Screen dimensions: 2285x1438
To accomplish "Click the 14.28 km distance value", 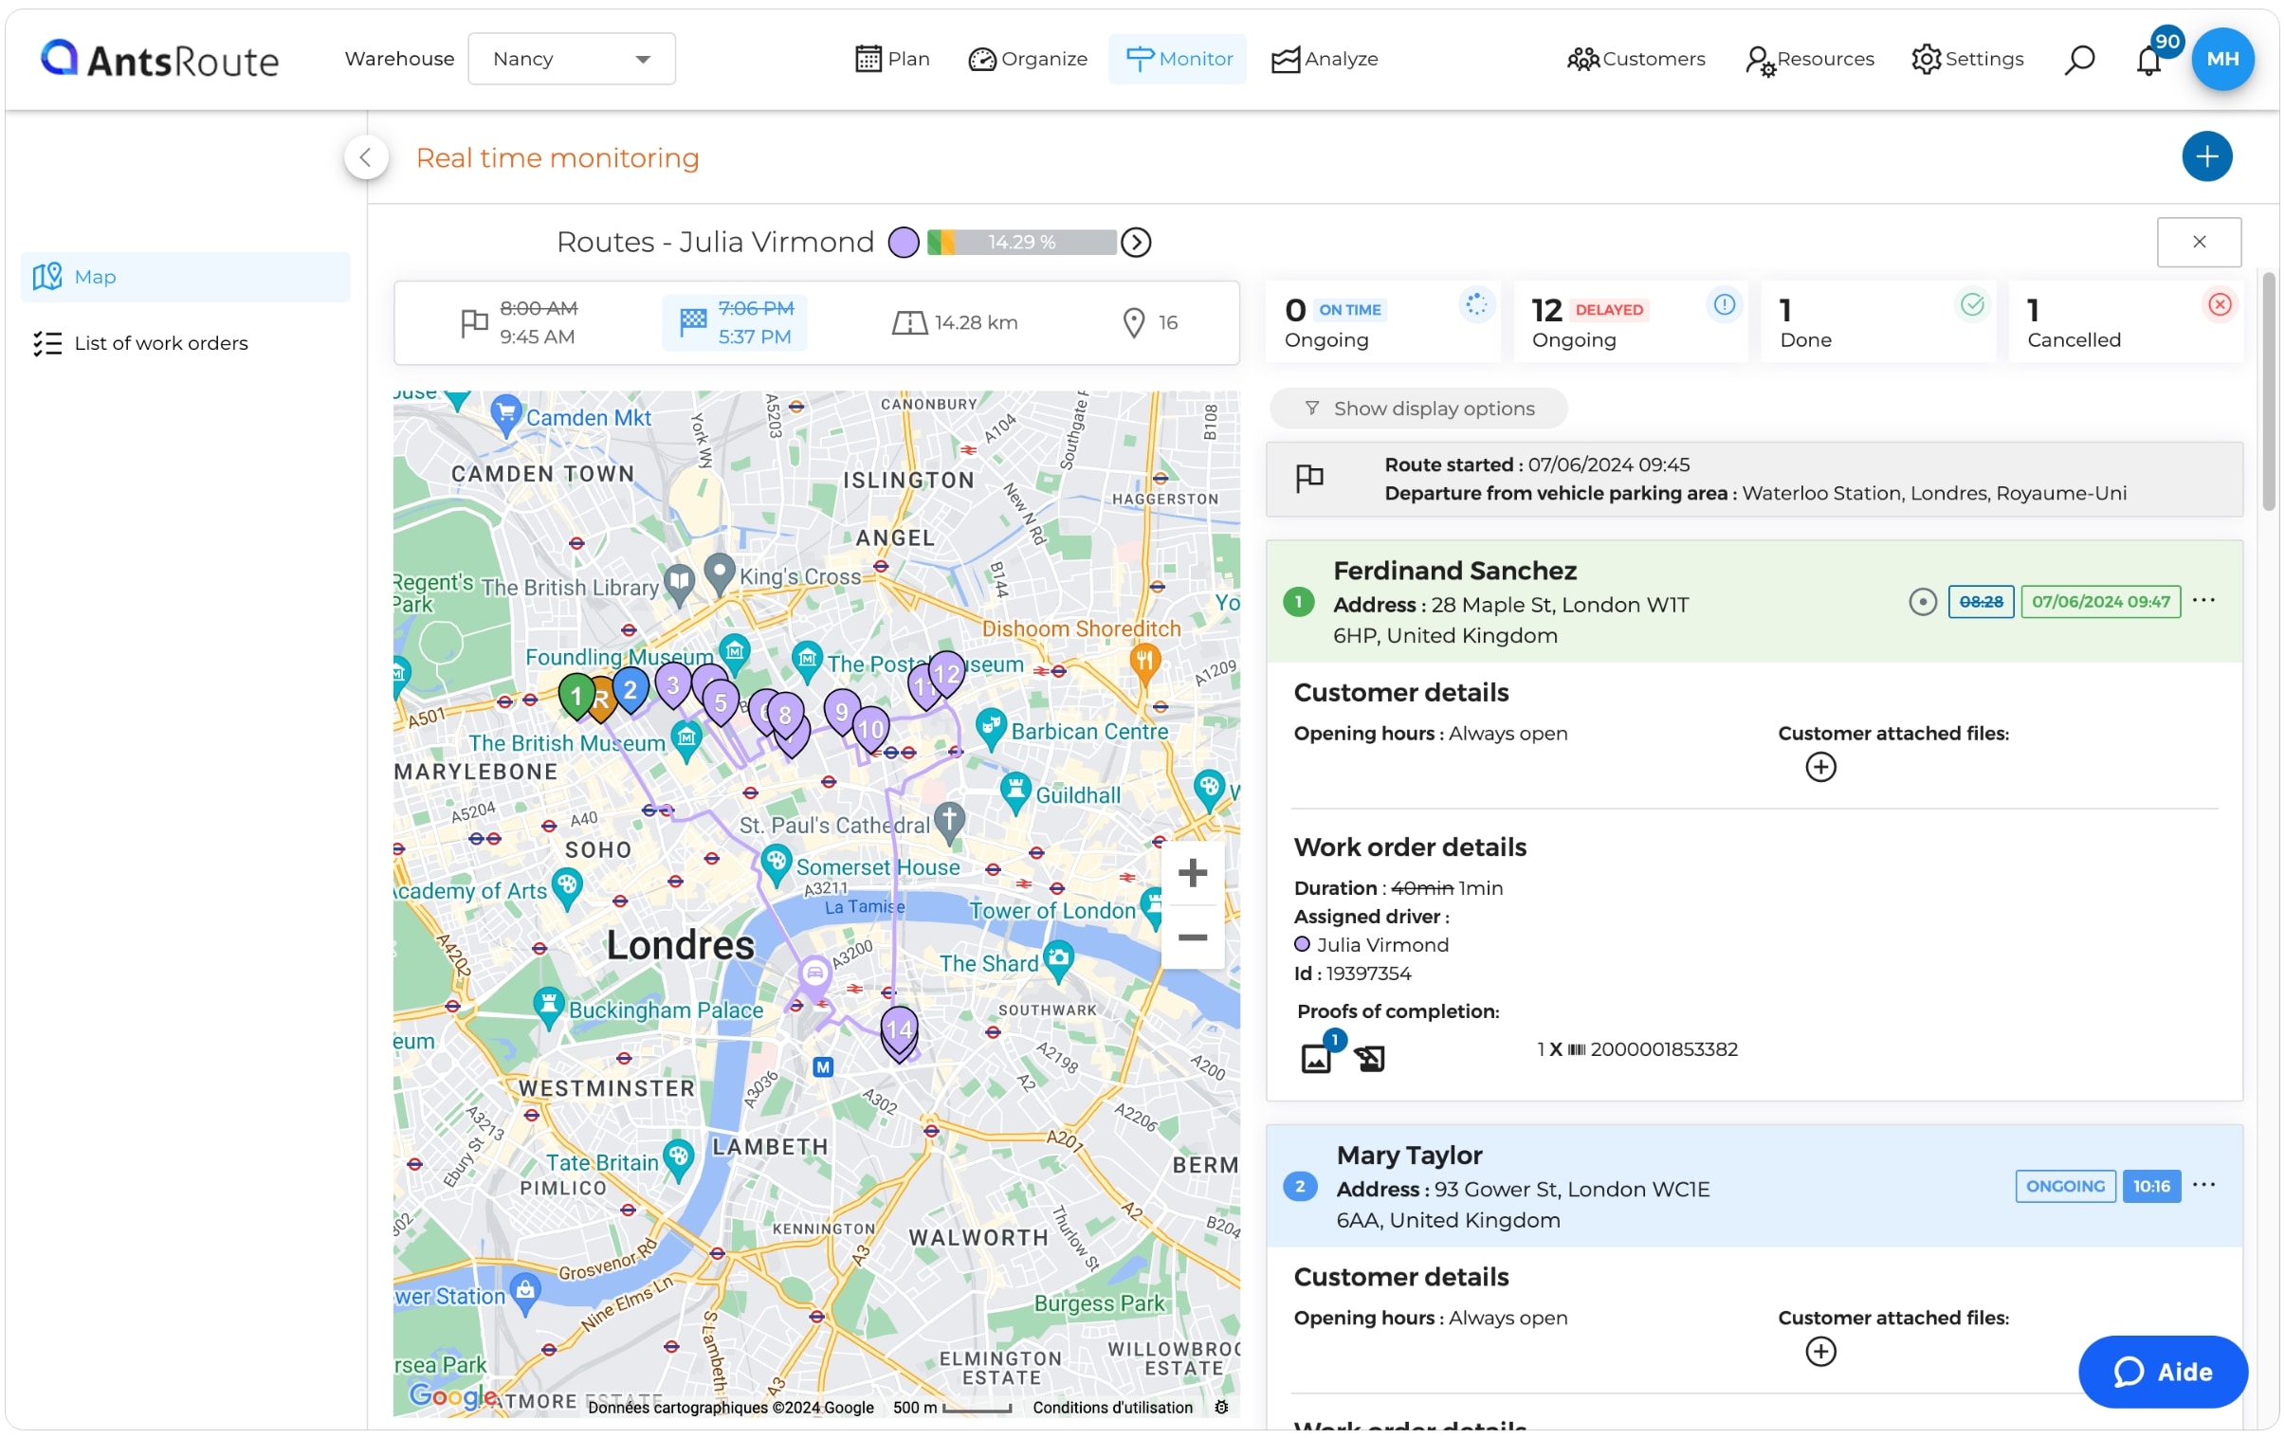I will pyautogui.click(x=976, y=322).
